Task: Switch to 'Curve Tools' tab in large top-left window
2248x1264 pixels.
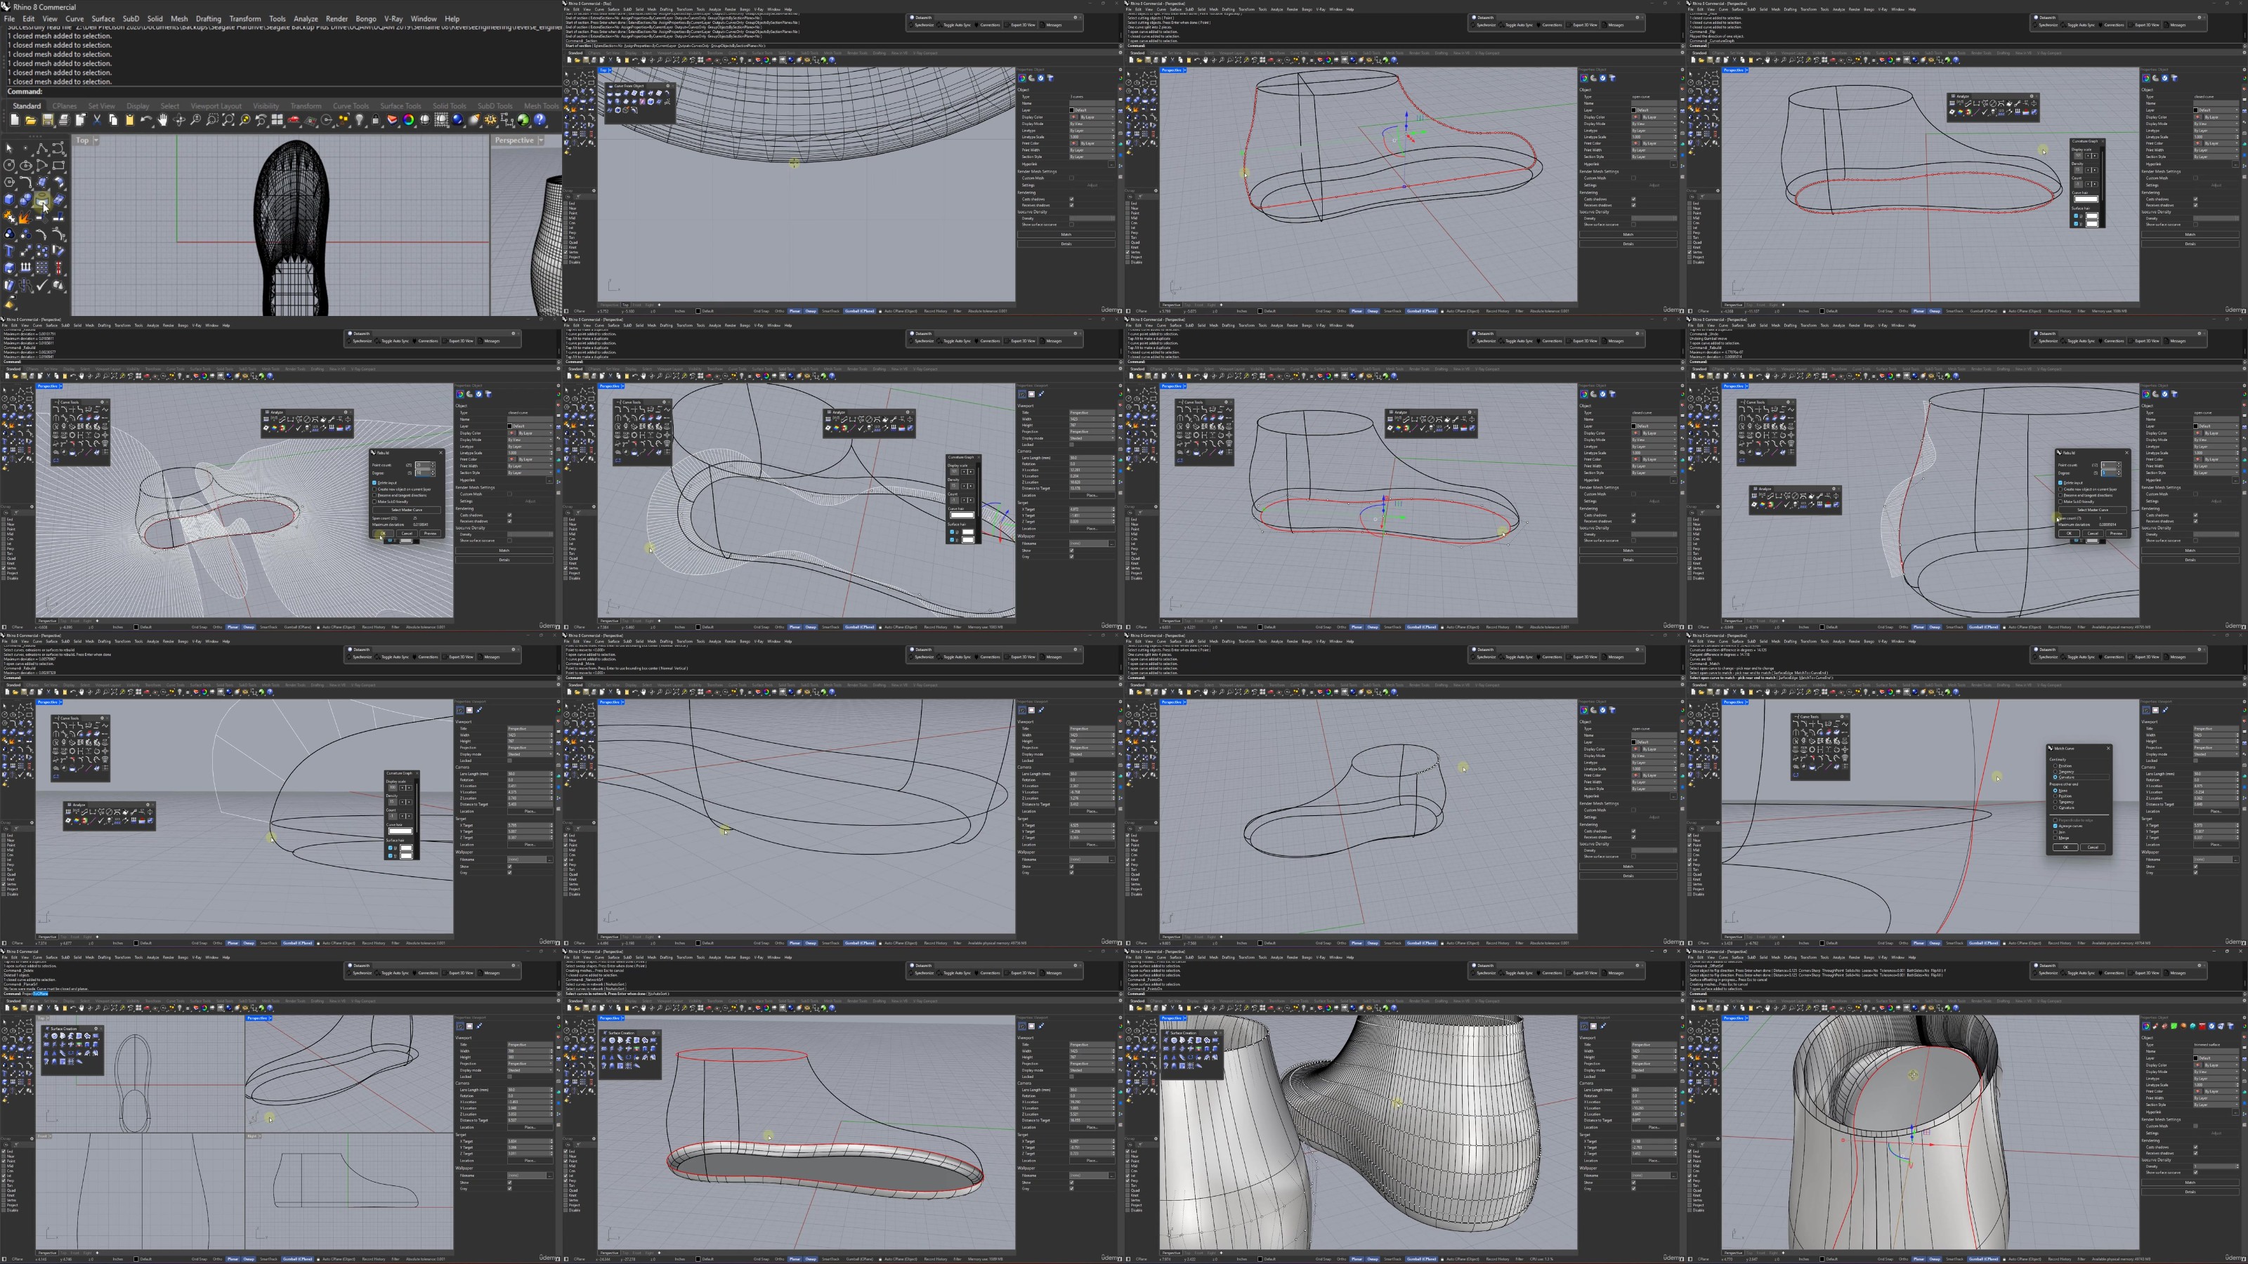Action: [350, 105]
